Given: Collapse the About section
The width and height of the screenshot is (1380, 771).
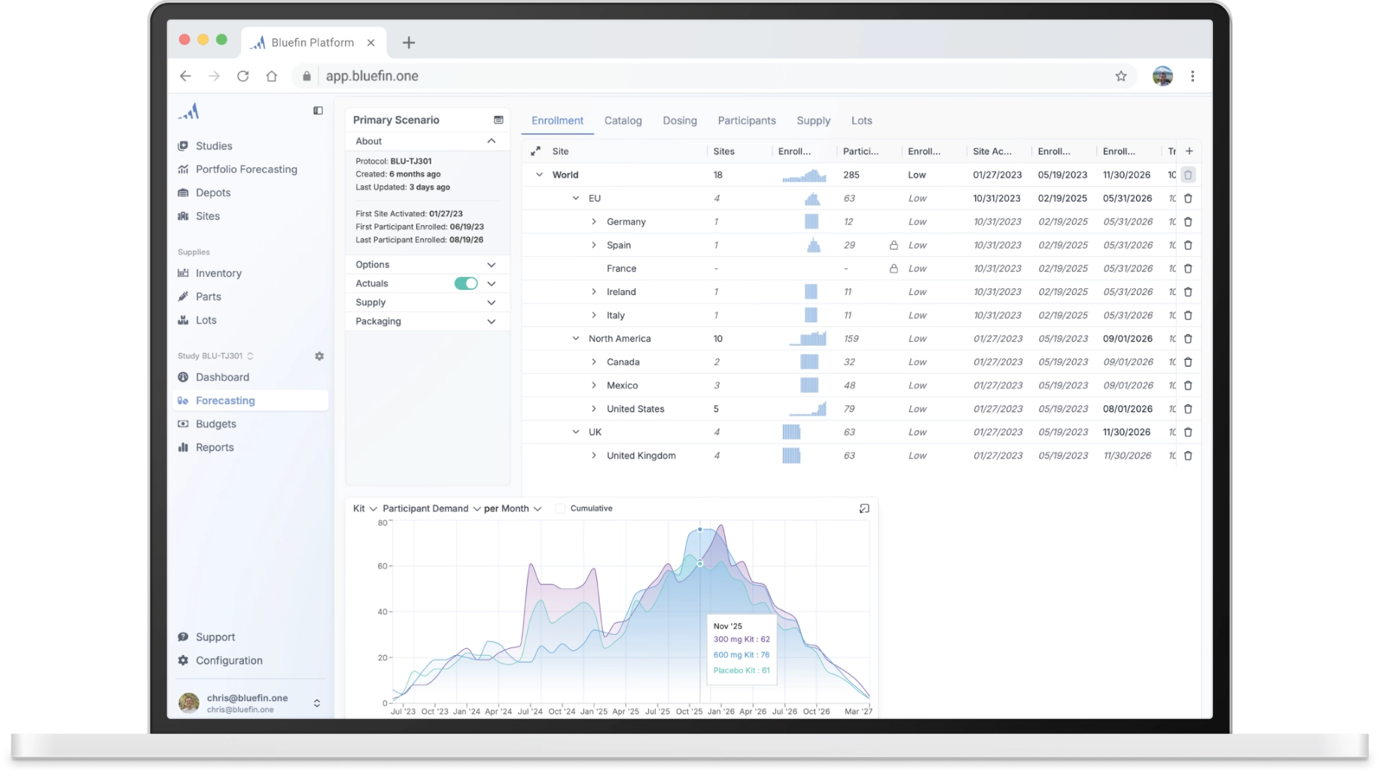Looking at the screenshot, I should pyautogui.click(x=491, y=142).
